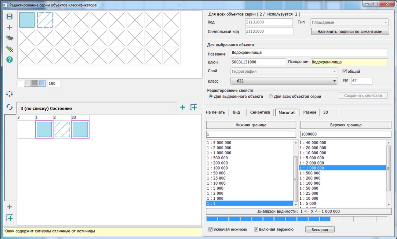Select 'Для всех объектов серии' radio button

271,97
